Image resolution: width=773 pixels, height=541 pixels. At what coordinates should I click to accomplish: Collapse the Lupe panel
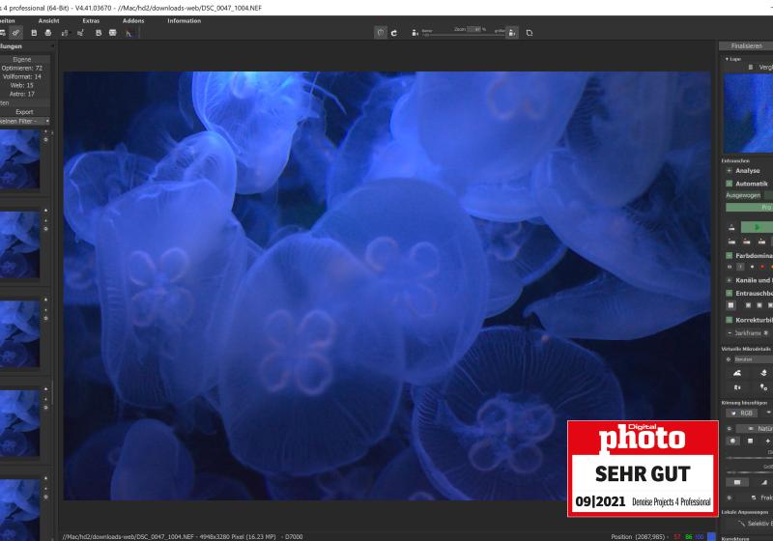[x=726, y=59]
